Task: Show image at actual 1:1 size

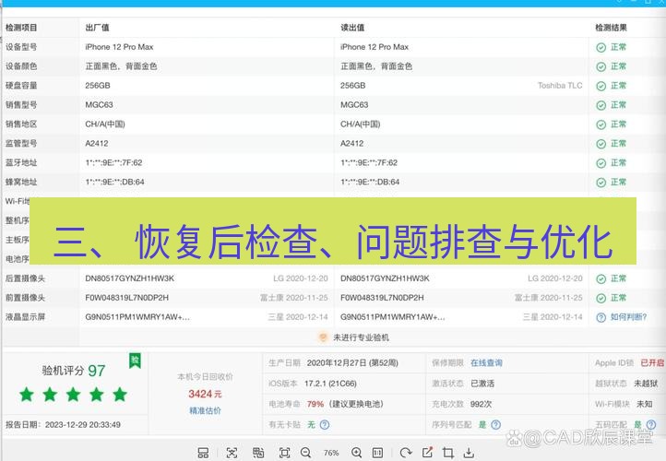Action: pyautogui.click(x=377, y=453)
